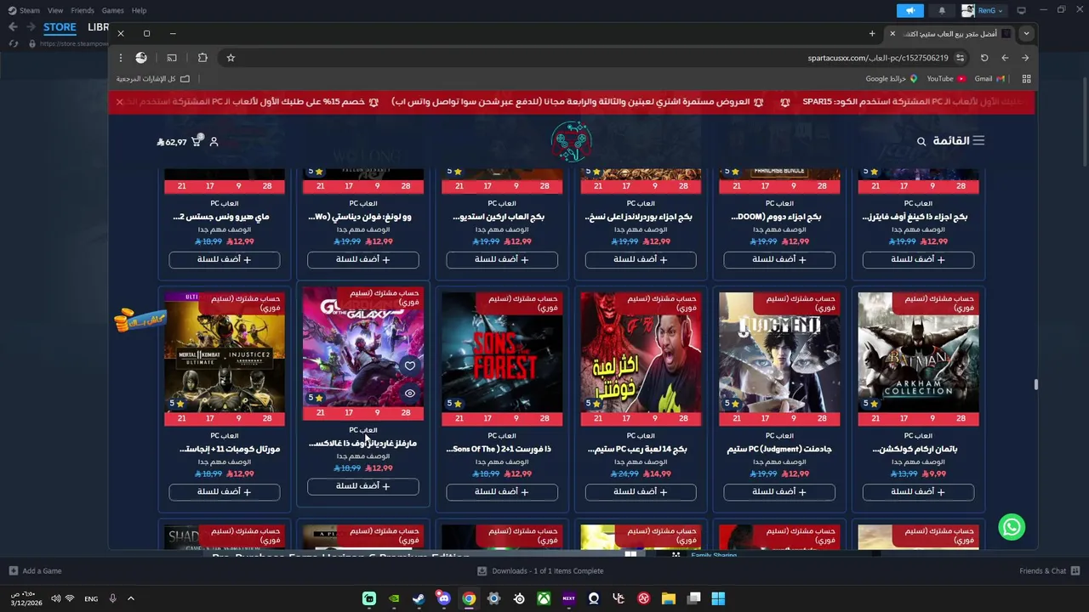Open the Chrome extensions puzzle icon
1089x612 pixels.
(202, 58)
